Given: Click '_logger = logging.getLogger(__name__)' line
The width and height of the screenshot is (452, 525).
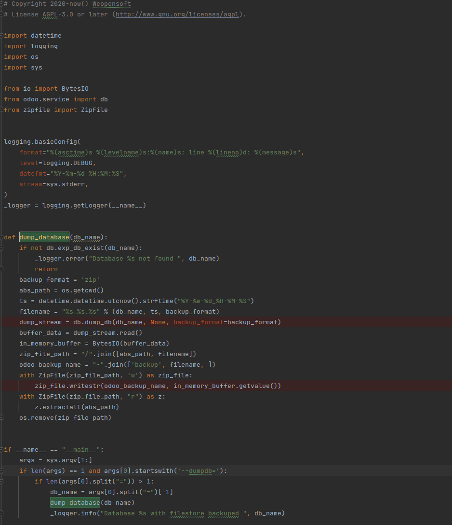Looking at the screenshot, I should pos(75,206).
